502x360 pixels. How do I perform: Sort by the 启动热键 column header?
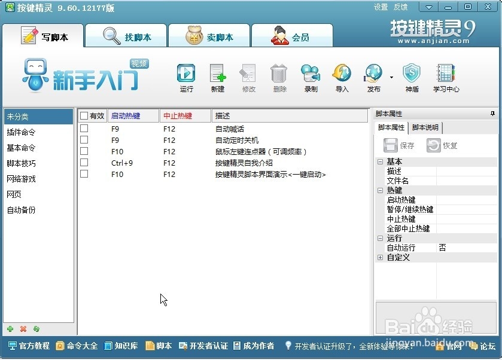[x=133, y=116]
